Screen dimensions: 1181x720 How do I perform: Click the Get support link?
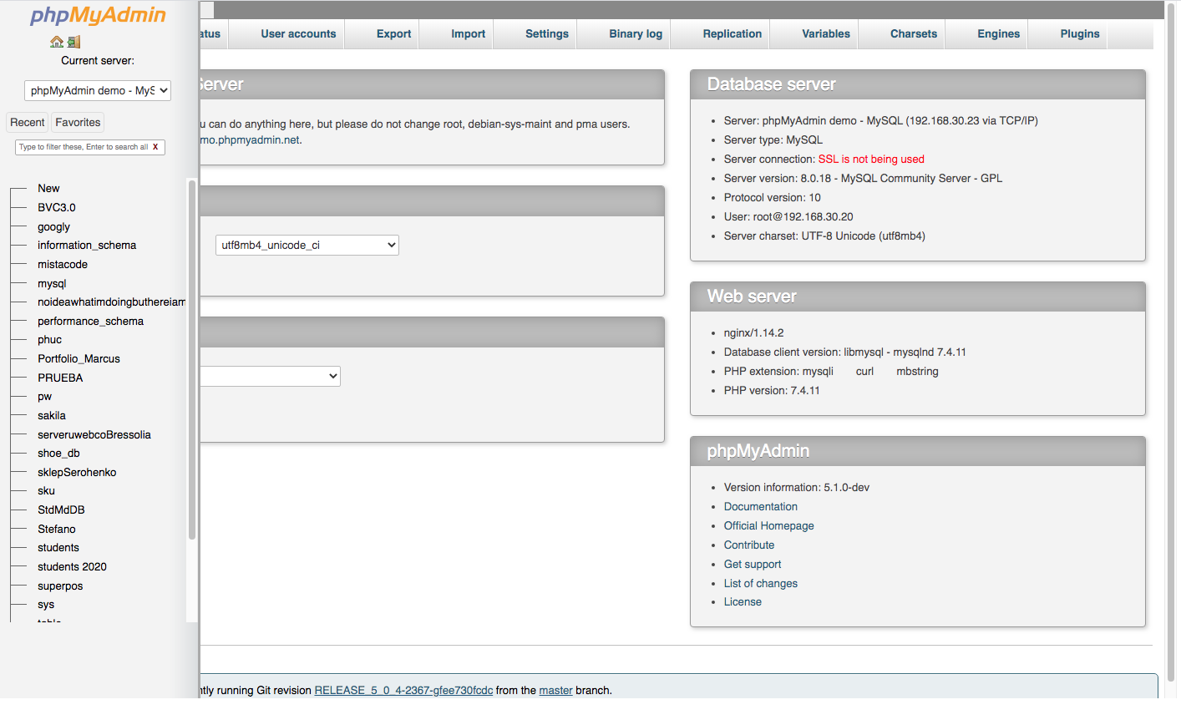[753, 564]
